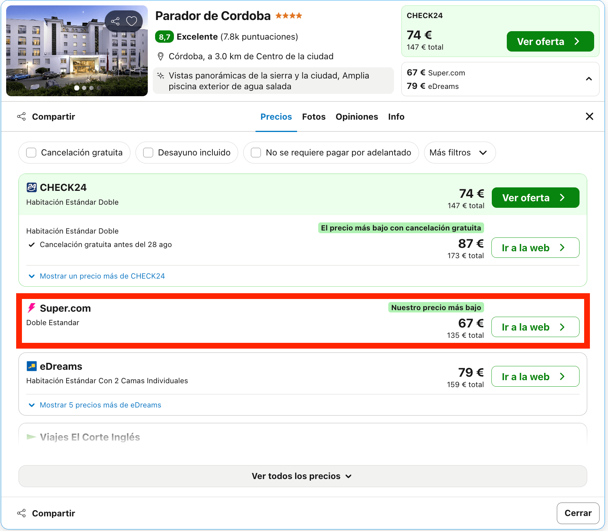Close the hotel details panel with X

589,116
